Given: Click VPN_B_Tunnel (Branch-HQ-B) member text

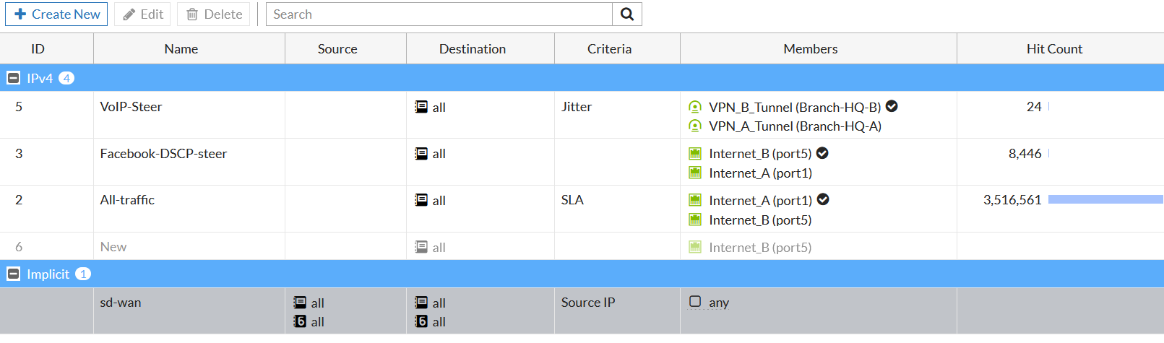Looking at the screenshot, I should (x=795, y=107).
